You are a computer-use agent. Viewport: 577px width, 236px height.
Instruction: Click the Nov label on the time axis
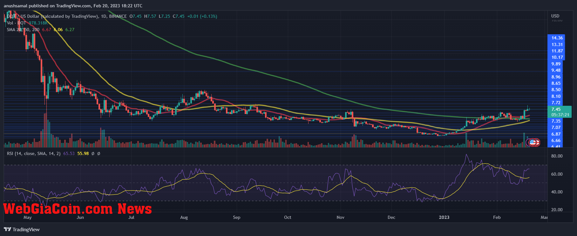click(x=340, y=217)
